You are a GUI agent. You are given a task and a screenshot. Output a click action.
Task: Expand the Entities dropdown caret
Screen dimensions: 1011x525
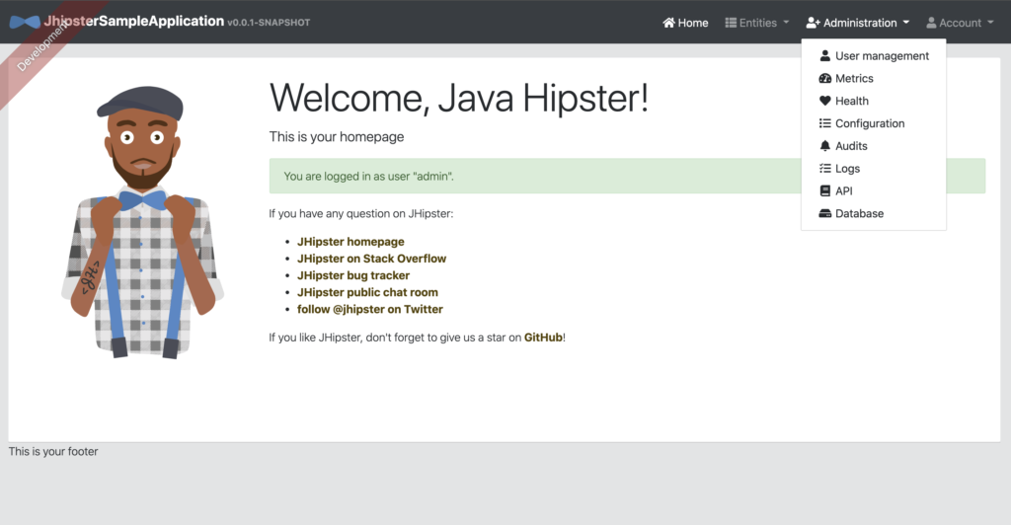pyautogui.click(x=786, y=23)
